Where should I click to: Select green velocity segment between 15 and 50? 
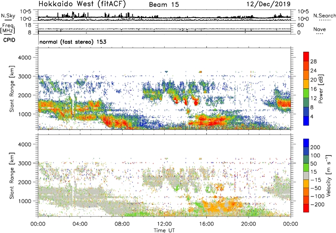coord(306,167)
